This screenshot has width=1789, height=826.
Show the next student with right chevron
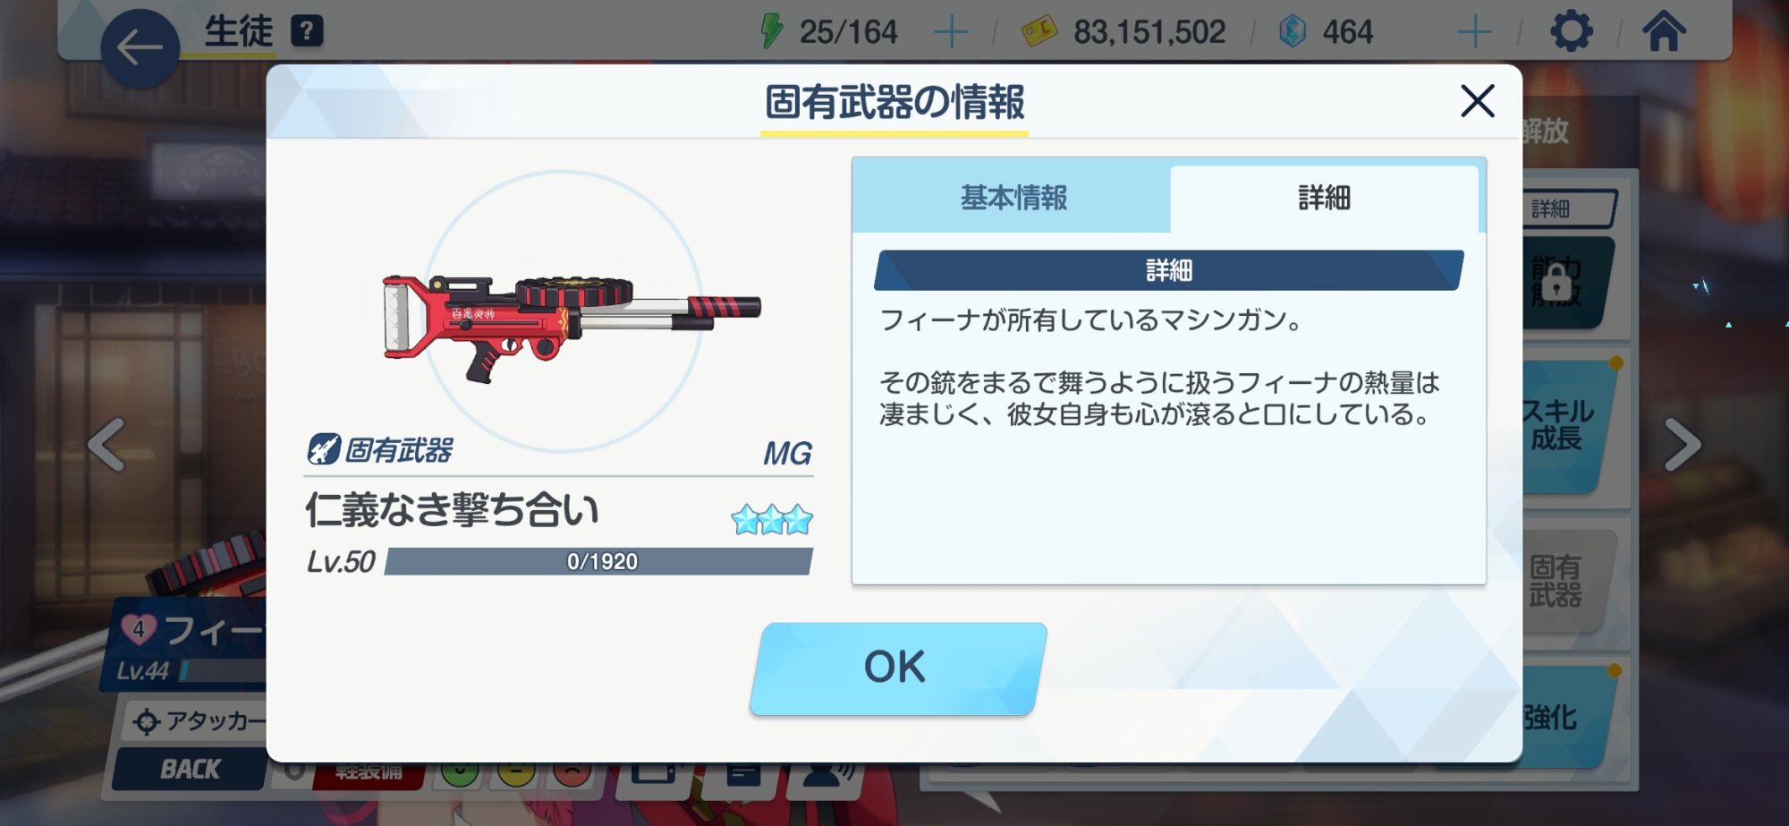pos(1682,444)
